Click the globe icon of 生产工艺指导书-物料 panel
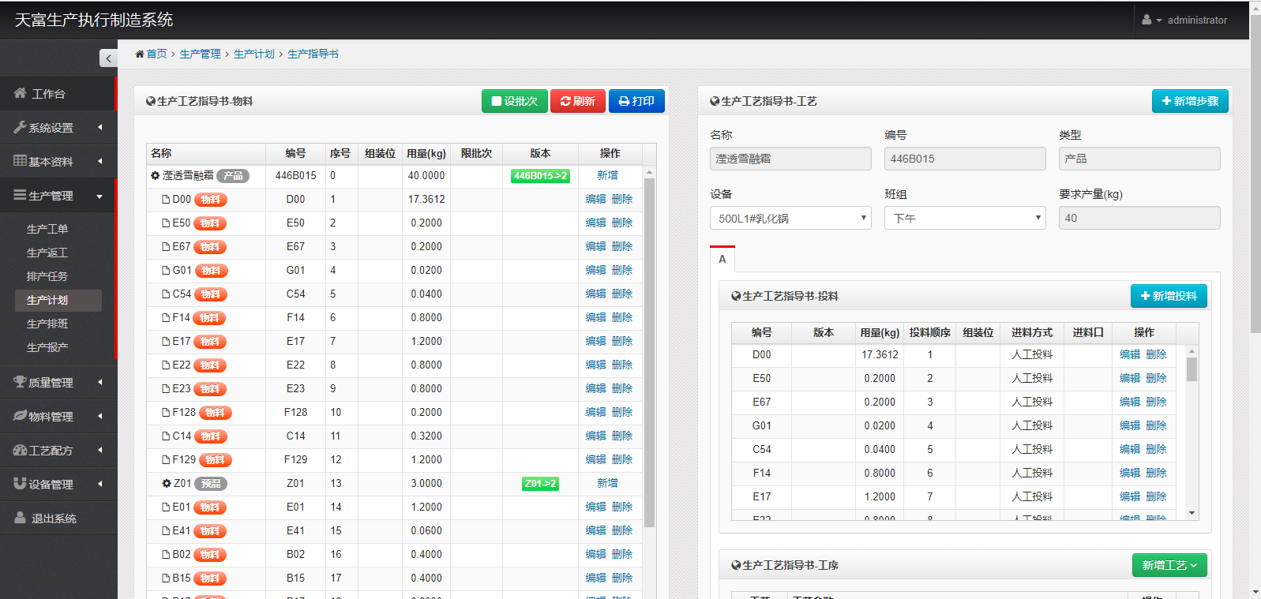Image resolution: width=1261 pixels, height=599 pixels. click(x=151, y=101)
